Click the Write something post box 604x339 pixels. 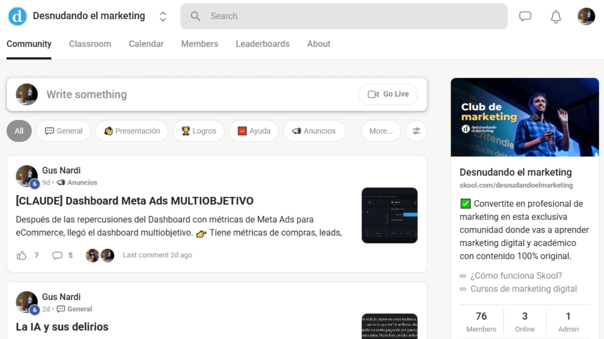pyautogui.click(x=217, y=95)
